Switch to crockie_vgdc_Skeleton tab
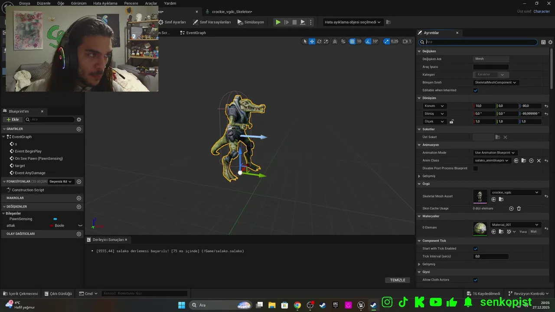Screen dimensions: 555x312 pos(229,12)
